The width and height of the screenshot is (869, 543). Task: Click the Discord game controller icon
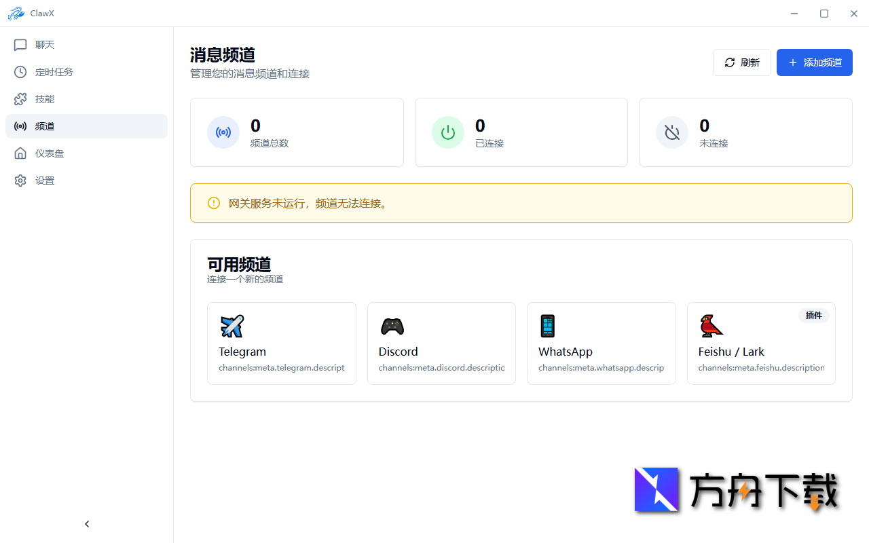(x=392, y=326)
